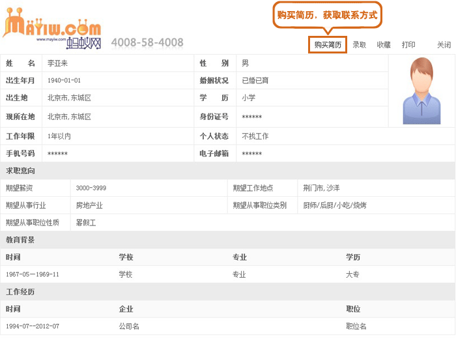This screenshot has height=354, width=456.
Task: Select work period 1994-07--2012-07
Action: 33,327
